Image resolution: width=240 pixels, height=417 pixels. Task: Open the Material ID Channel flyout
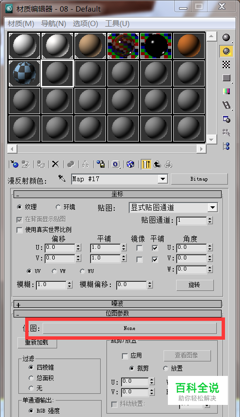click(116, 164)
